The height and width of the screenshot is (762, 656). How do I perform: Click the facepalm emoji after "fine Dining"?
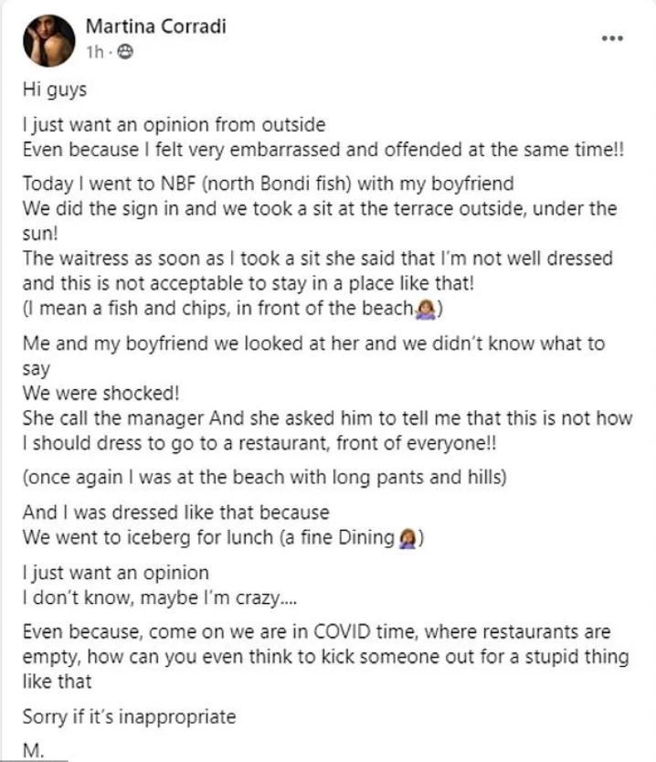click(407, 539)
